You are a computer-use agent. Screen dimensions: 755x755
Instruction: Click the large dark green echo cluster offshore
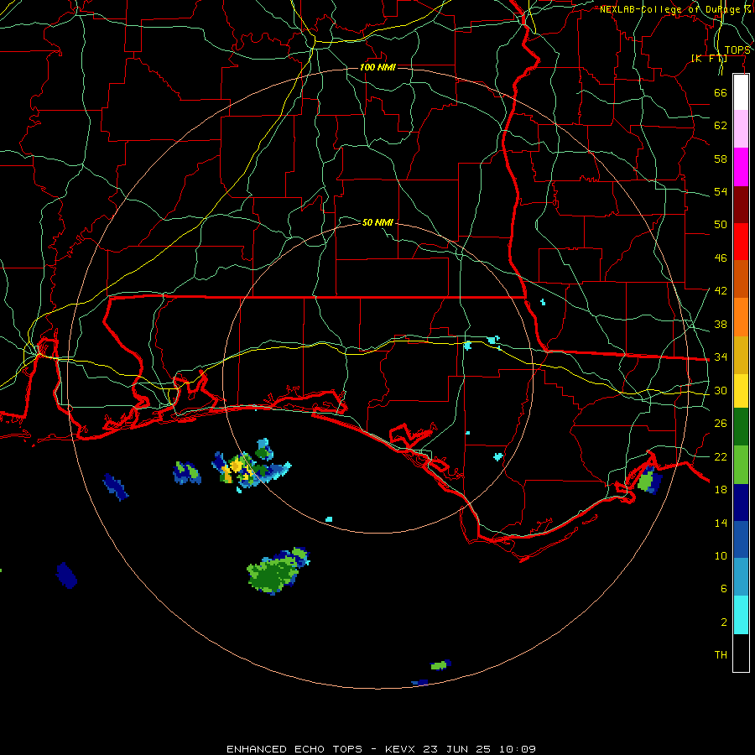point(277,572)
